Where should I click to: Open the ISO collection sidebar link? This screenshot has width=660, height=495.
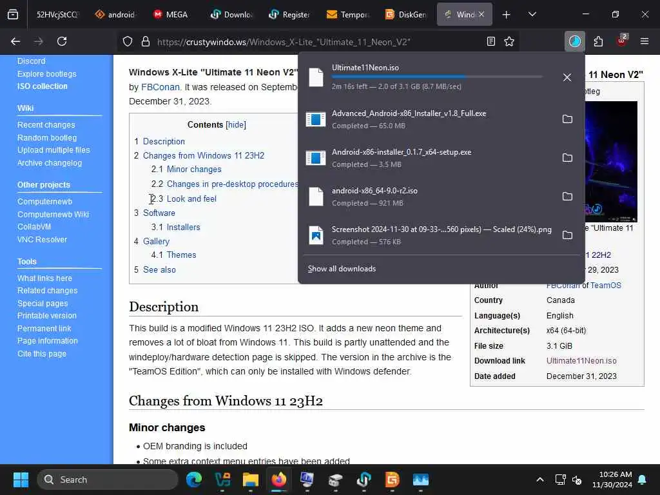42,86
